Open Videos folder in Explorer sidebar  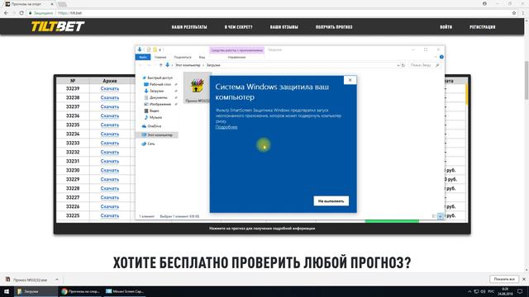(x=155, y=111)
